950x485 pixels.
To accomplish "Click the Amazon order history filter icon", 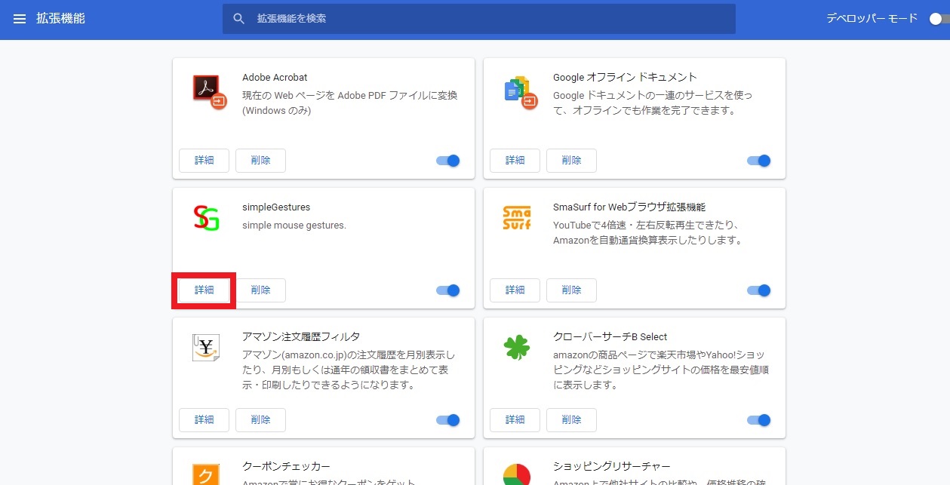I will tap(205, 348).
